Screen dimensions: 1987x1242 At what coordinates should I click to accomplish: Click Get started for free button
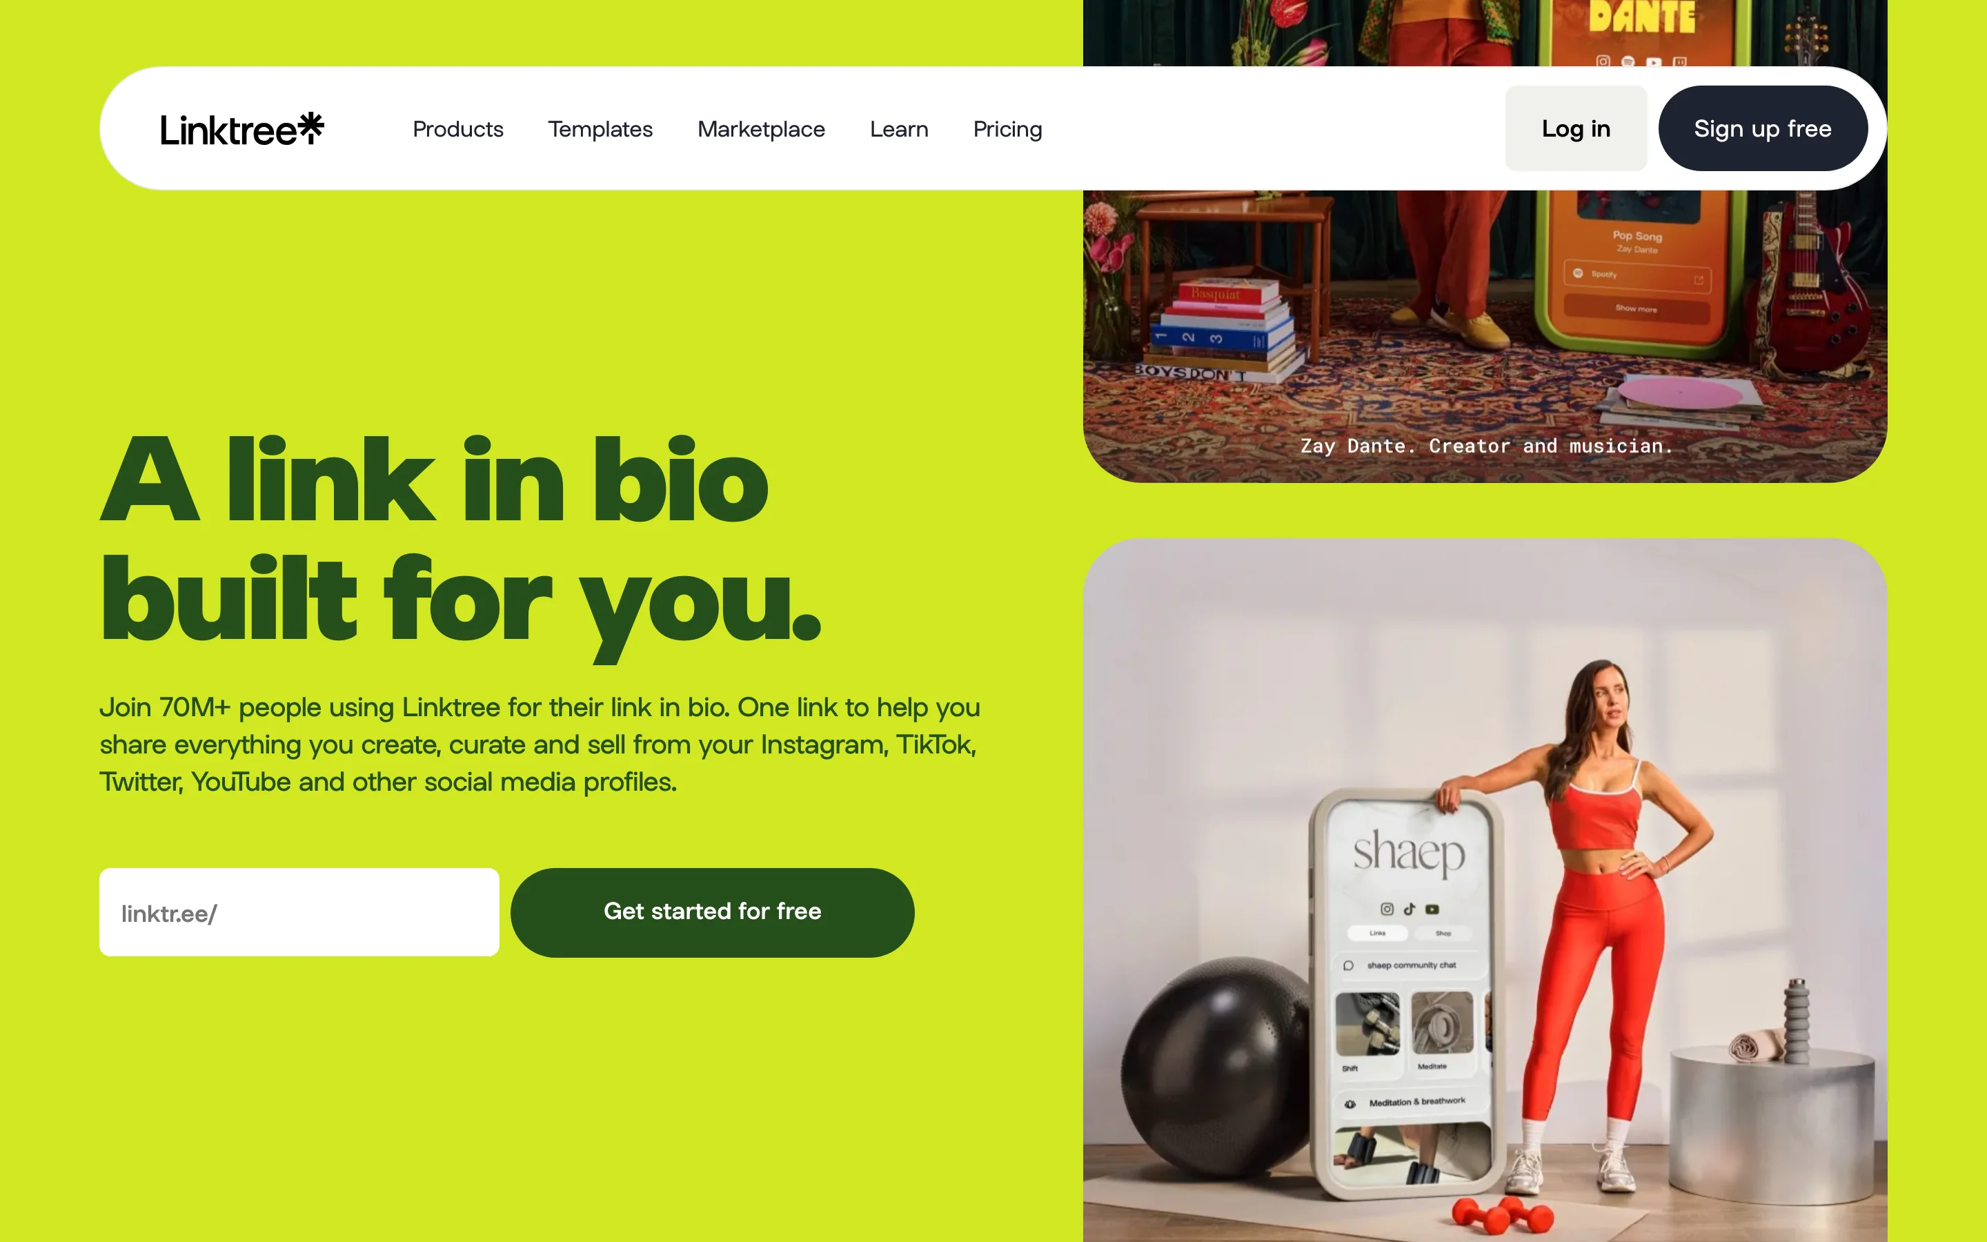coord(712,911)
